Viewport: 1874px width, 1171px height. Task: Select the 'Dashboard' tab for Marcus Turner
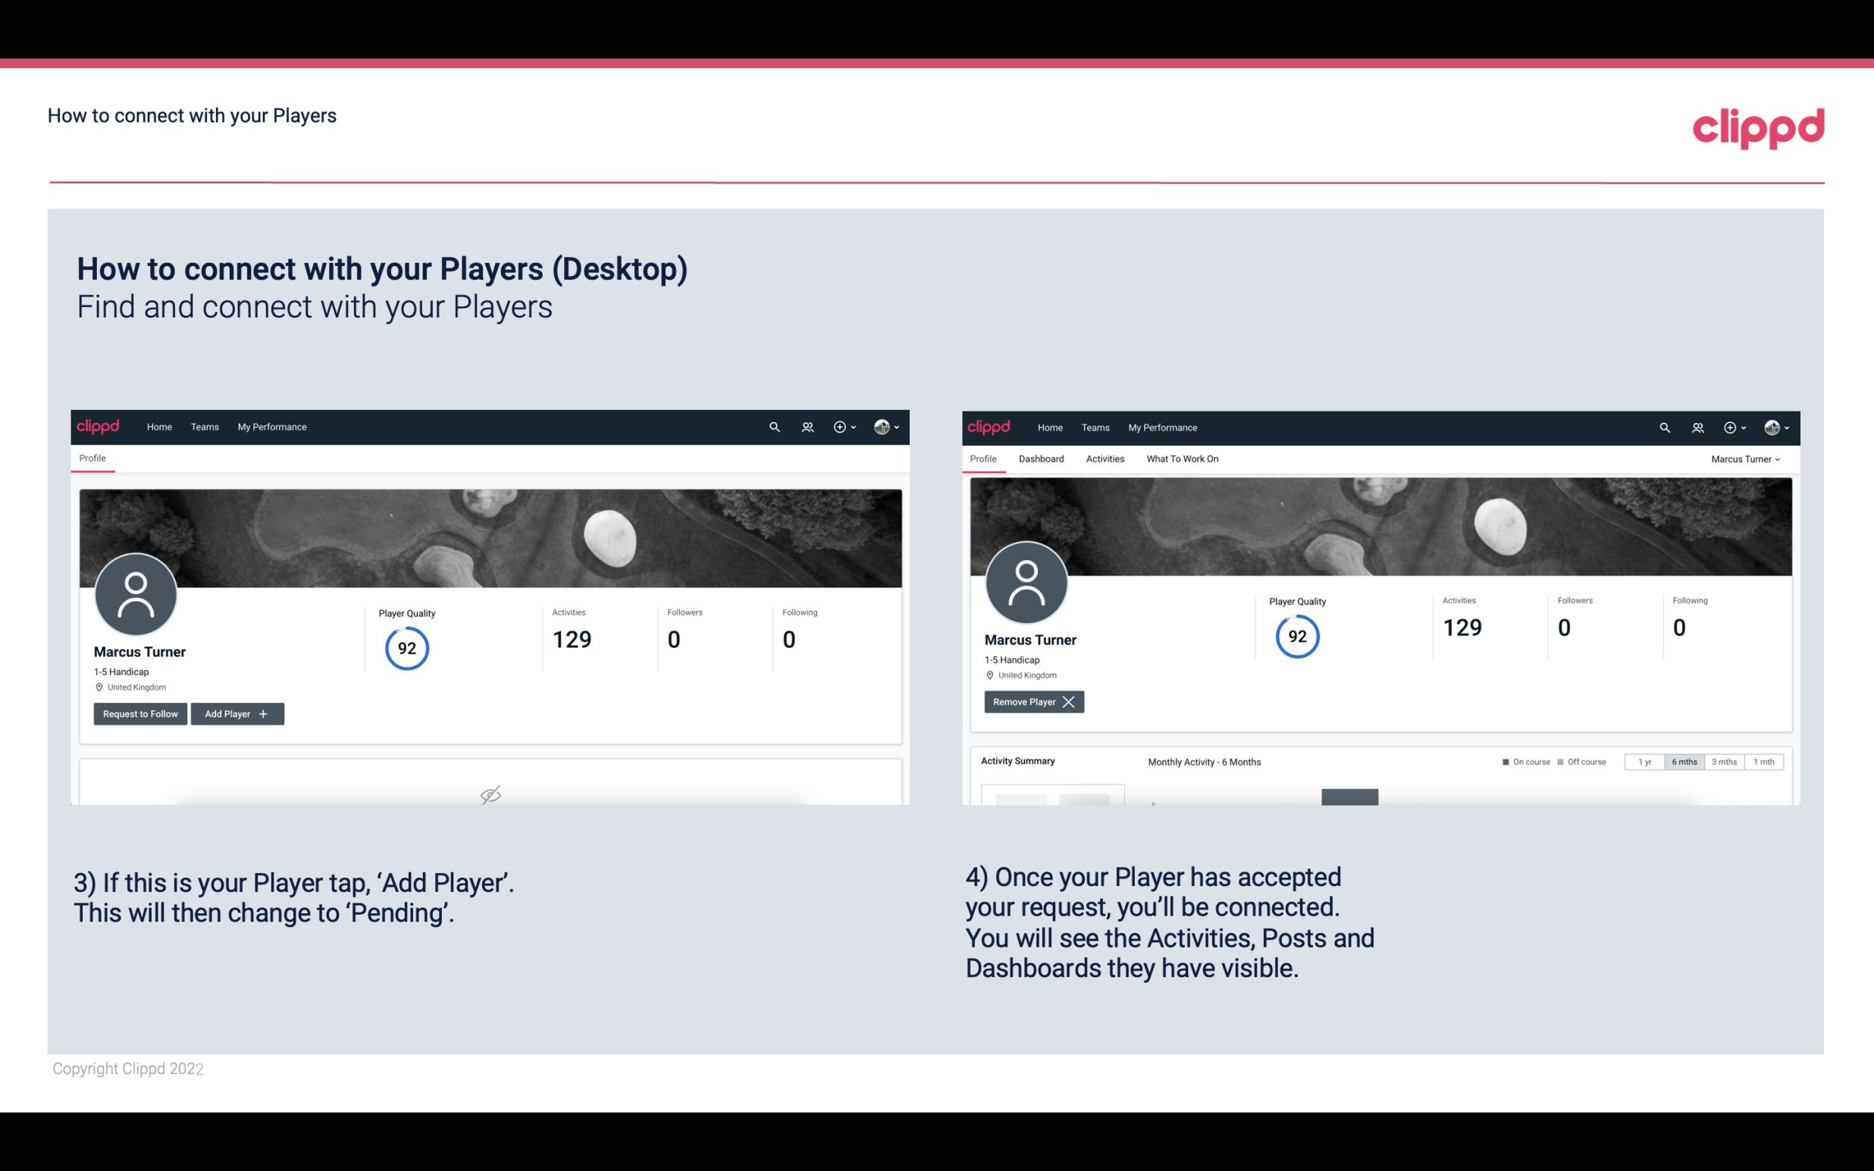pos(1039,459)
